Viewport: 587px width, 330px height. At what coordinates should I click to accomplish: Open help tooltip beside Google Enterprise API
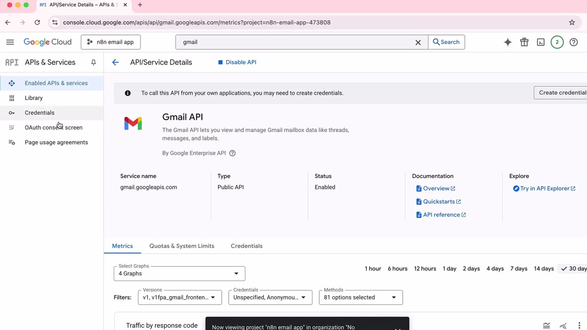point(232,153)
